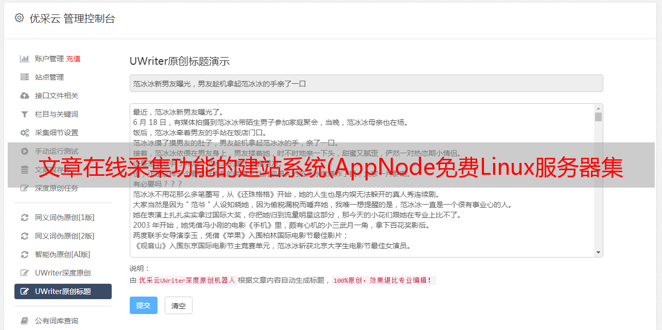Viewport: 662px width, 330px height.
Task: Click the gears icon for 采集细节设置
Action: [24, 133]
